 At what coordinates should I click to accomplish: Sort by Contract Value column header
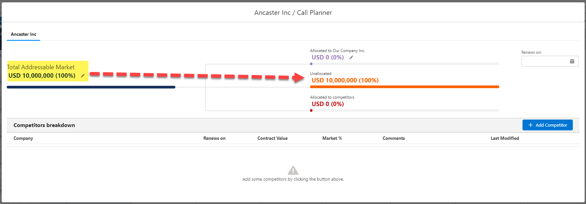273,138
